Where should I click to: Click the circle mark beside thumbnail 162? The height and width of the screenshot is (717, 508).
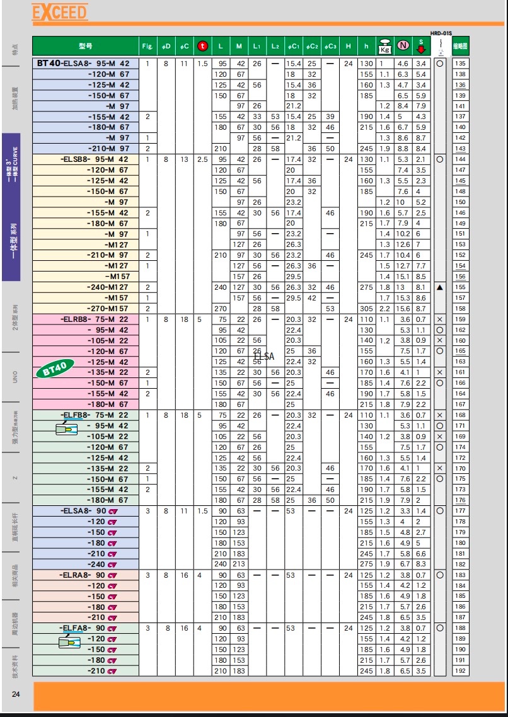pos(439,330)
